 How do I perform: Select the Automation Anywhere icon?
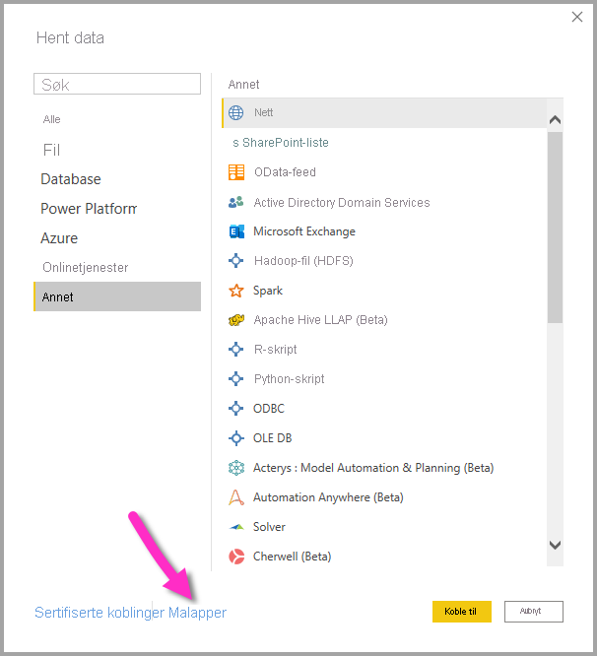[x=236, y=497]
